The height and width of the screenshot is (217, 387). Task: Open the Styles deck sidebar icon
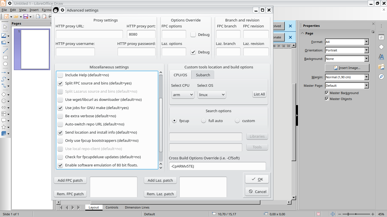click(x=381, y=57)
